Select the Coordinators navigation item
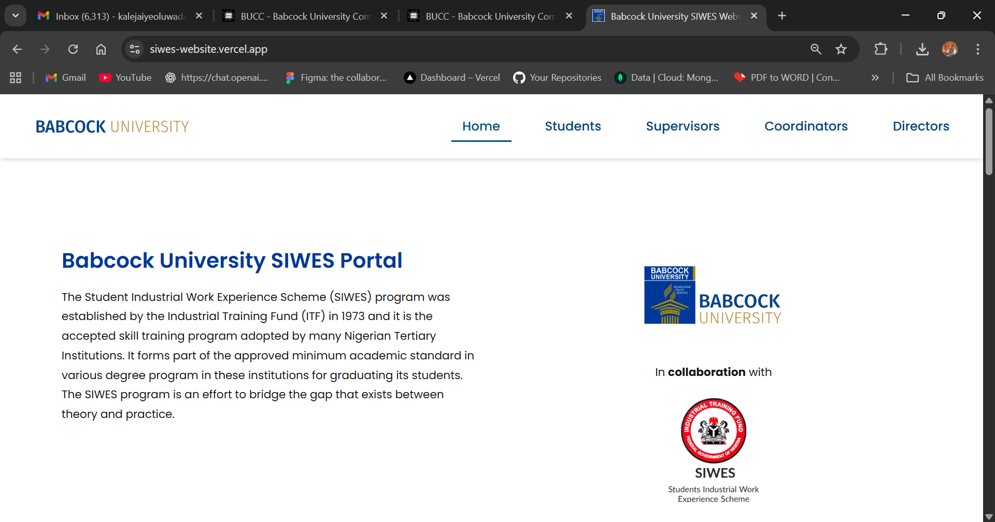 [x=806, y=126]
